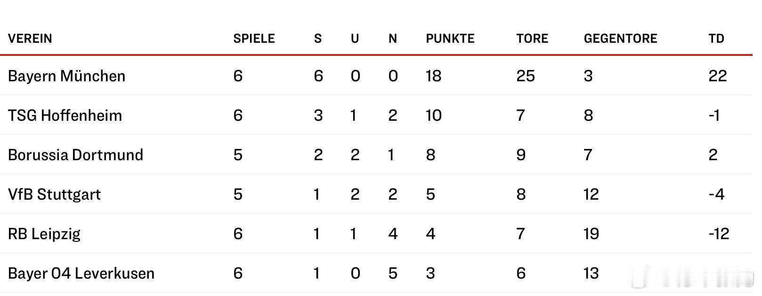This screenshot has width=762, height=296.
Task: Click Bayern München's 18 points value
Action: [x=434, y=76]
